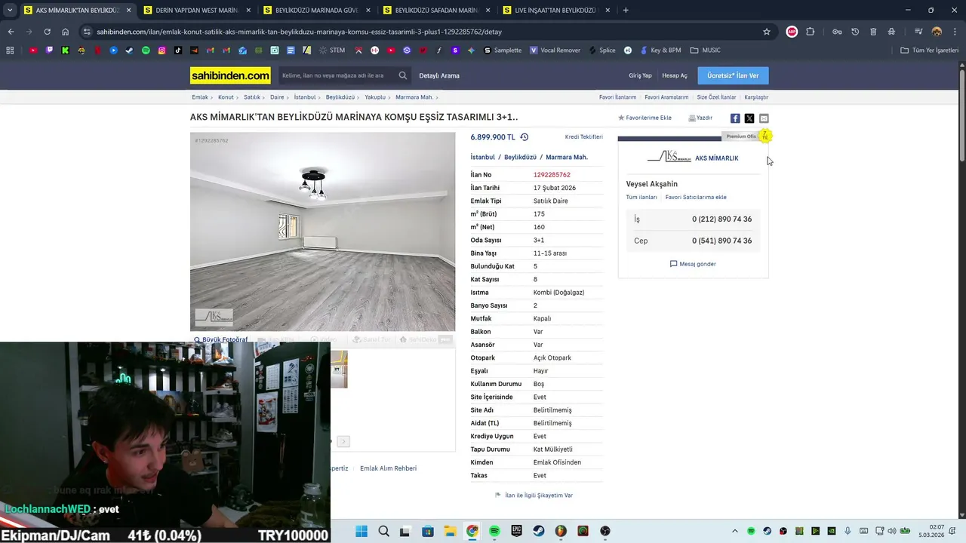This screenshot has width=966, height=543.
Task: Open Steam from taskbar
Action: 538,531
